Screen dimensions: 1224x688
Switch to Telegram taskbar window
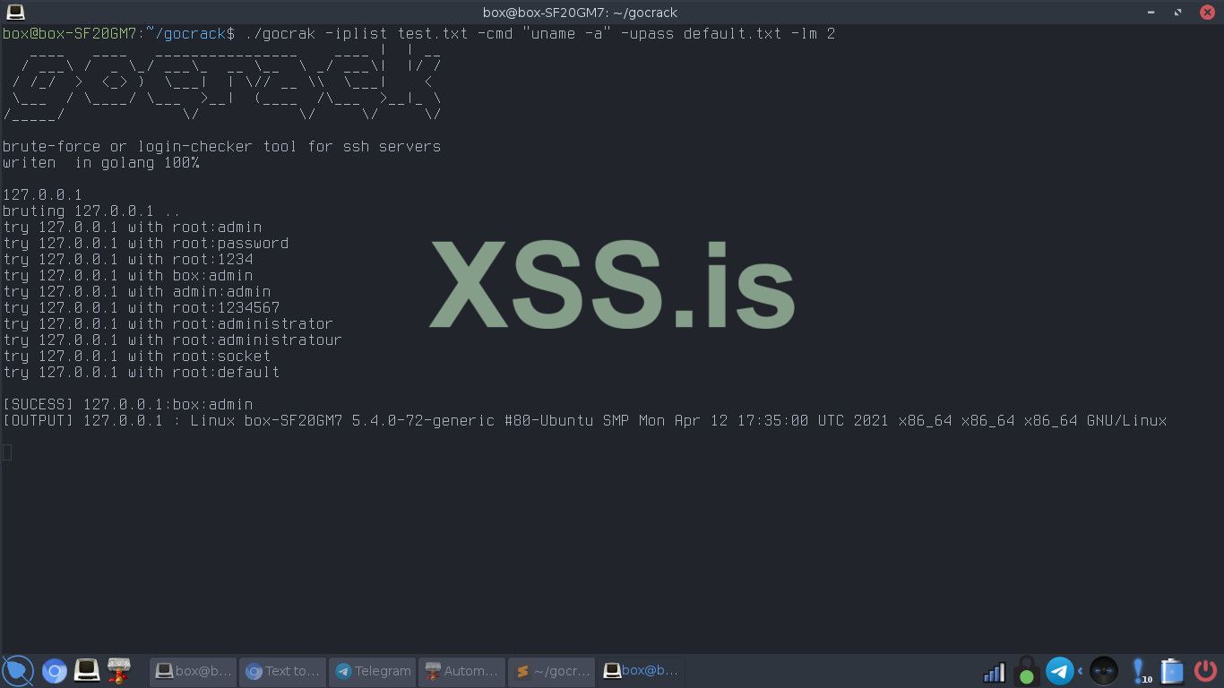pos(372,670)
